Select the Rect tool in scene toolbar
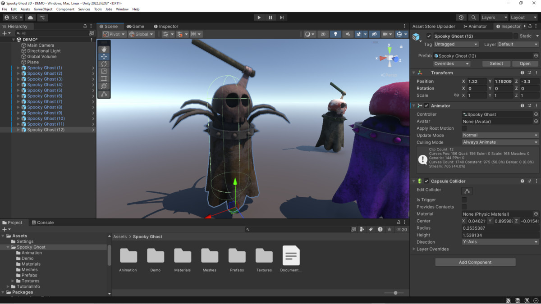541x304 pixels. coord(104,79)
